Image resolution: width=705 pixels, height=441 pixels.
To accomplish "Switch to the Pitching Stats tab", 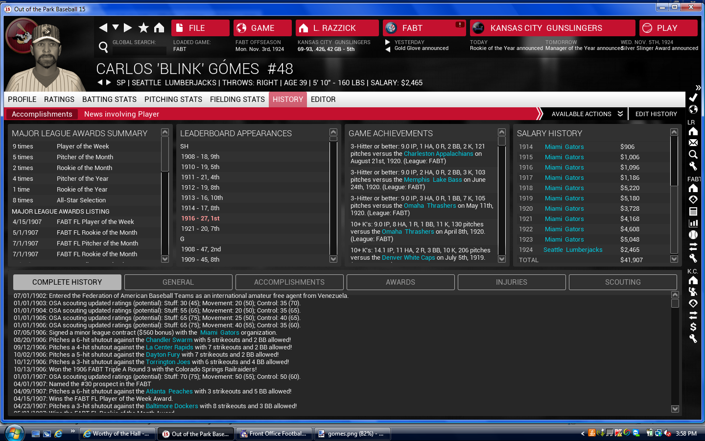I will point(173,99).
